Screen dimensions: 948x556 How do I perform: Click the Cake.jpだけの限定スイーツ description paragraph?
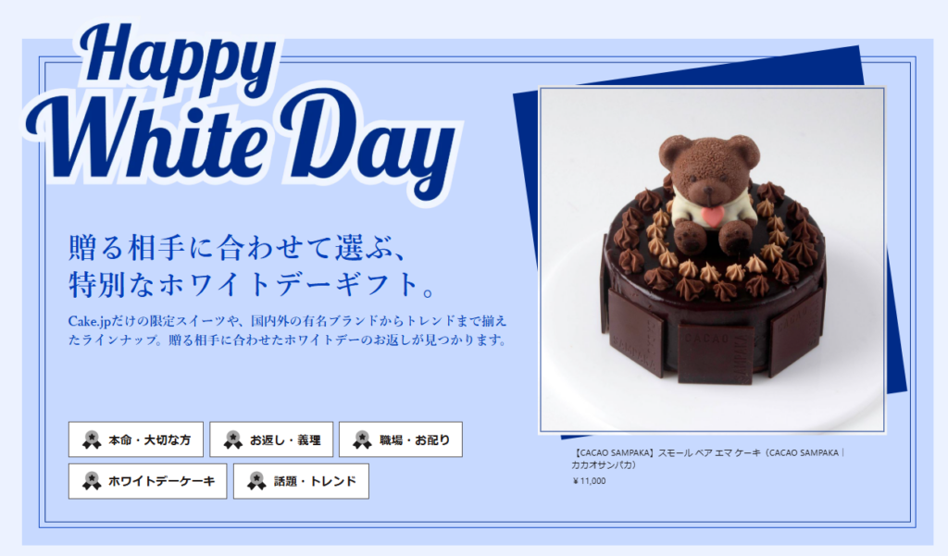pos(287,330)
